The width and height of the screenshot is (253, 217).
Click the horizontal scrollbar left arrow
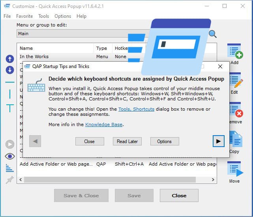pyautogui.click(x=21, y=179)
